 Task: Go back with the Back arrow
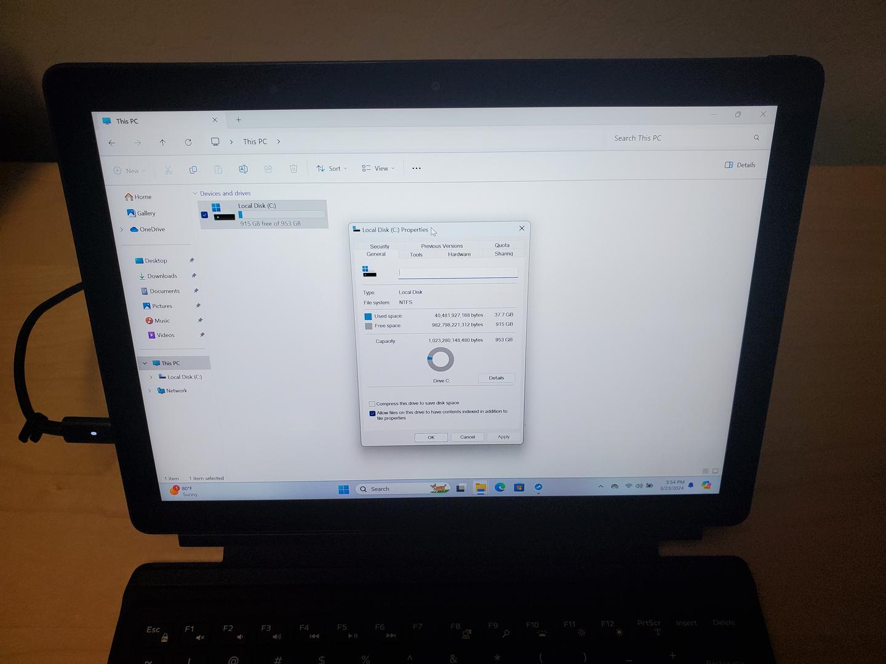112,143
